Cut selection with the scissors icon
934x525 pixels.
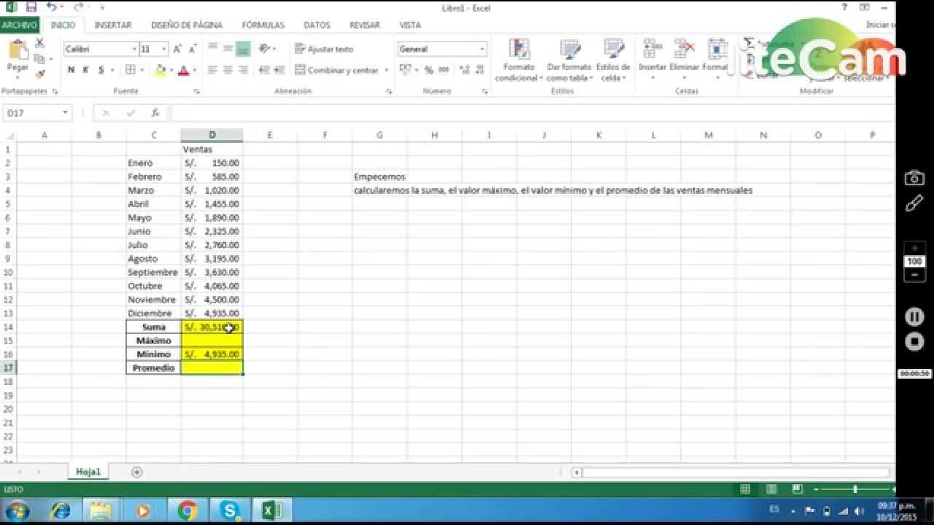(x=40, y=44)
